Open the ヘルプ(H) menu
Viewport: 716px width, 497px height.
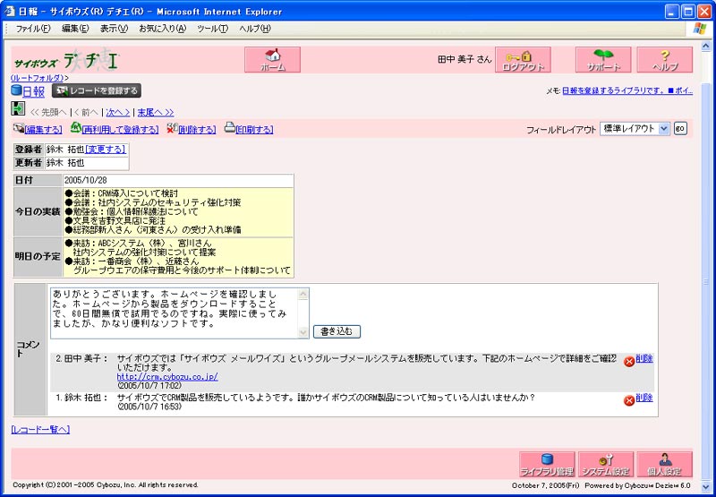coord(255,29)
